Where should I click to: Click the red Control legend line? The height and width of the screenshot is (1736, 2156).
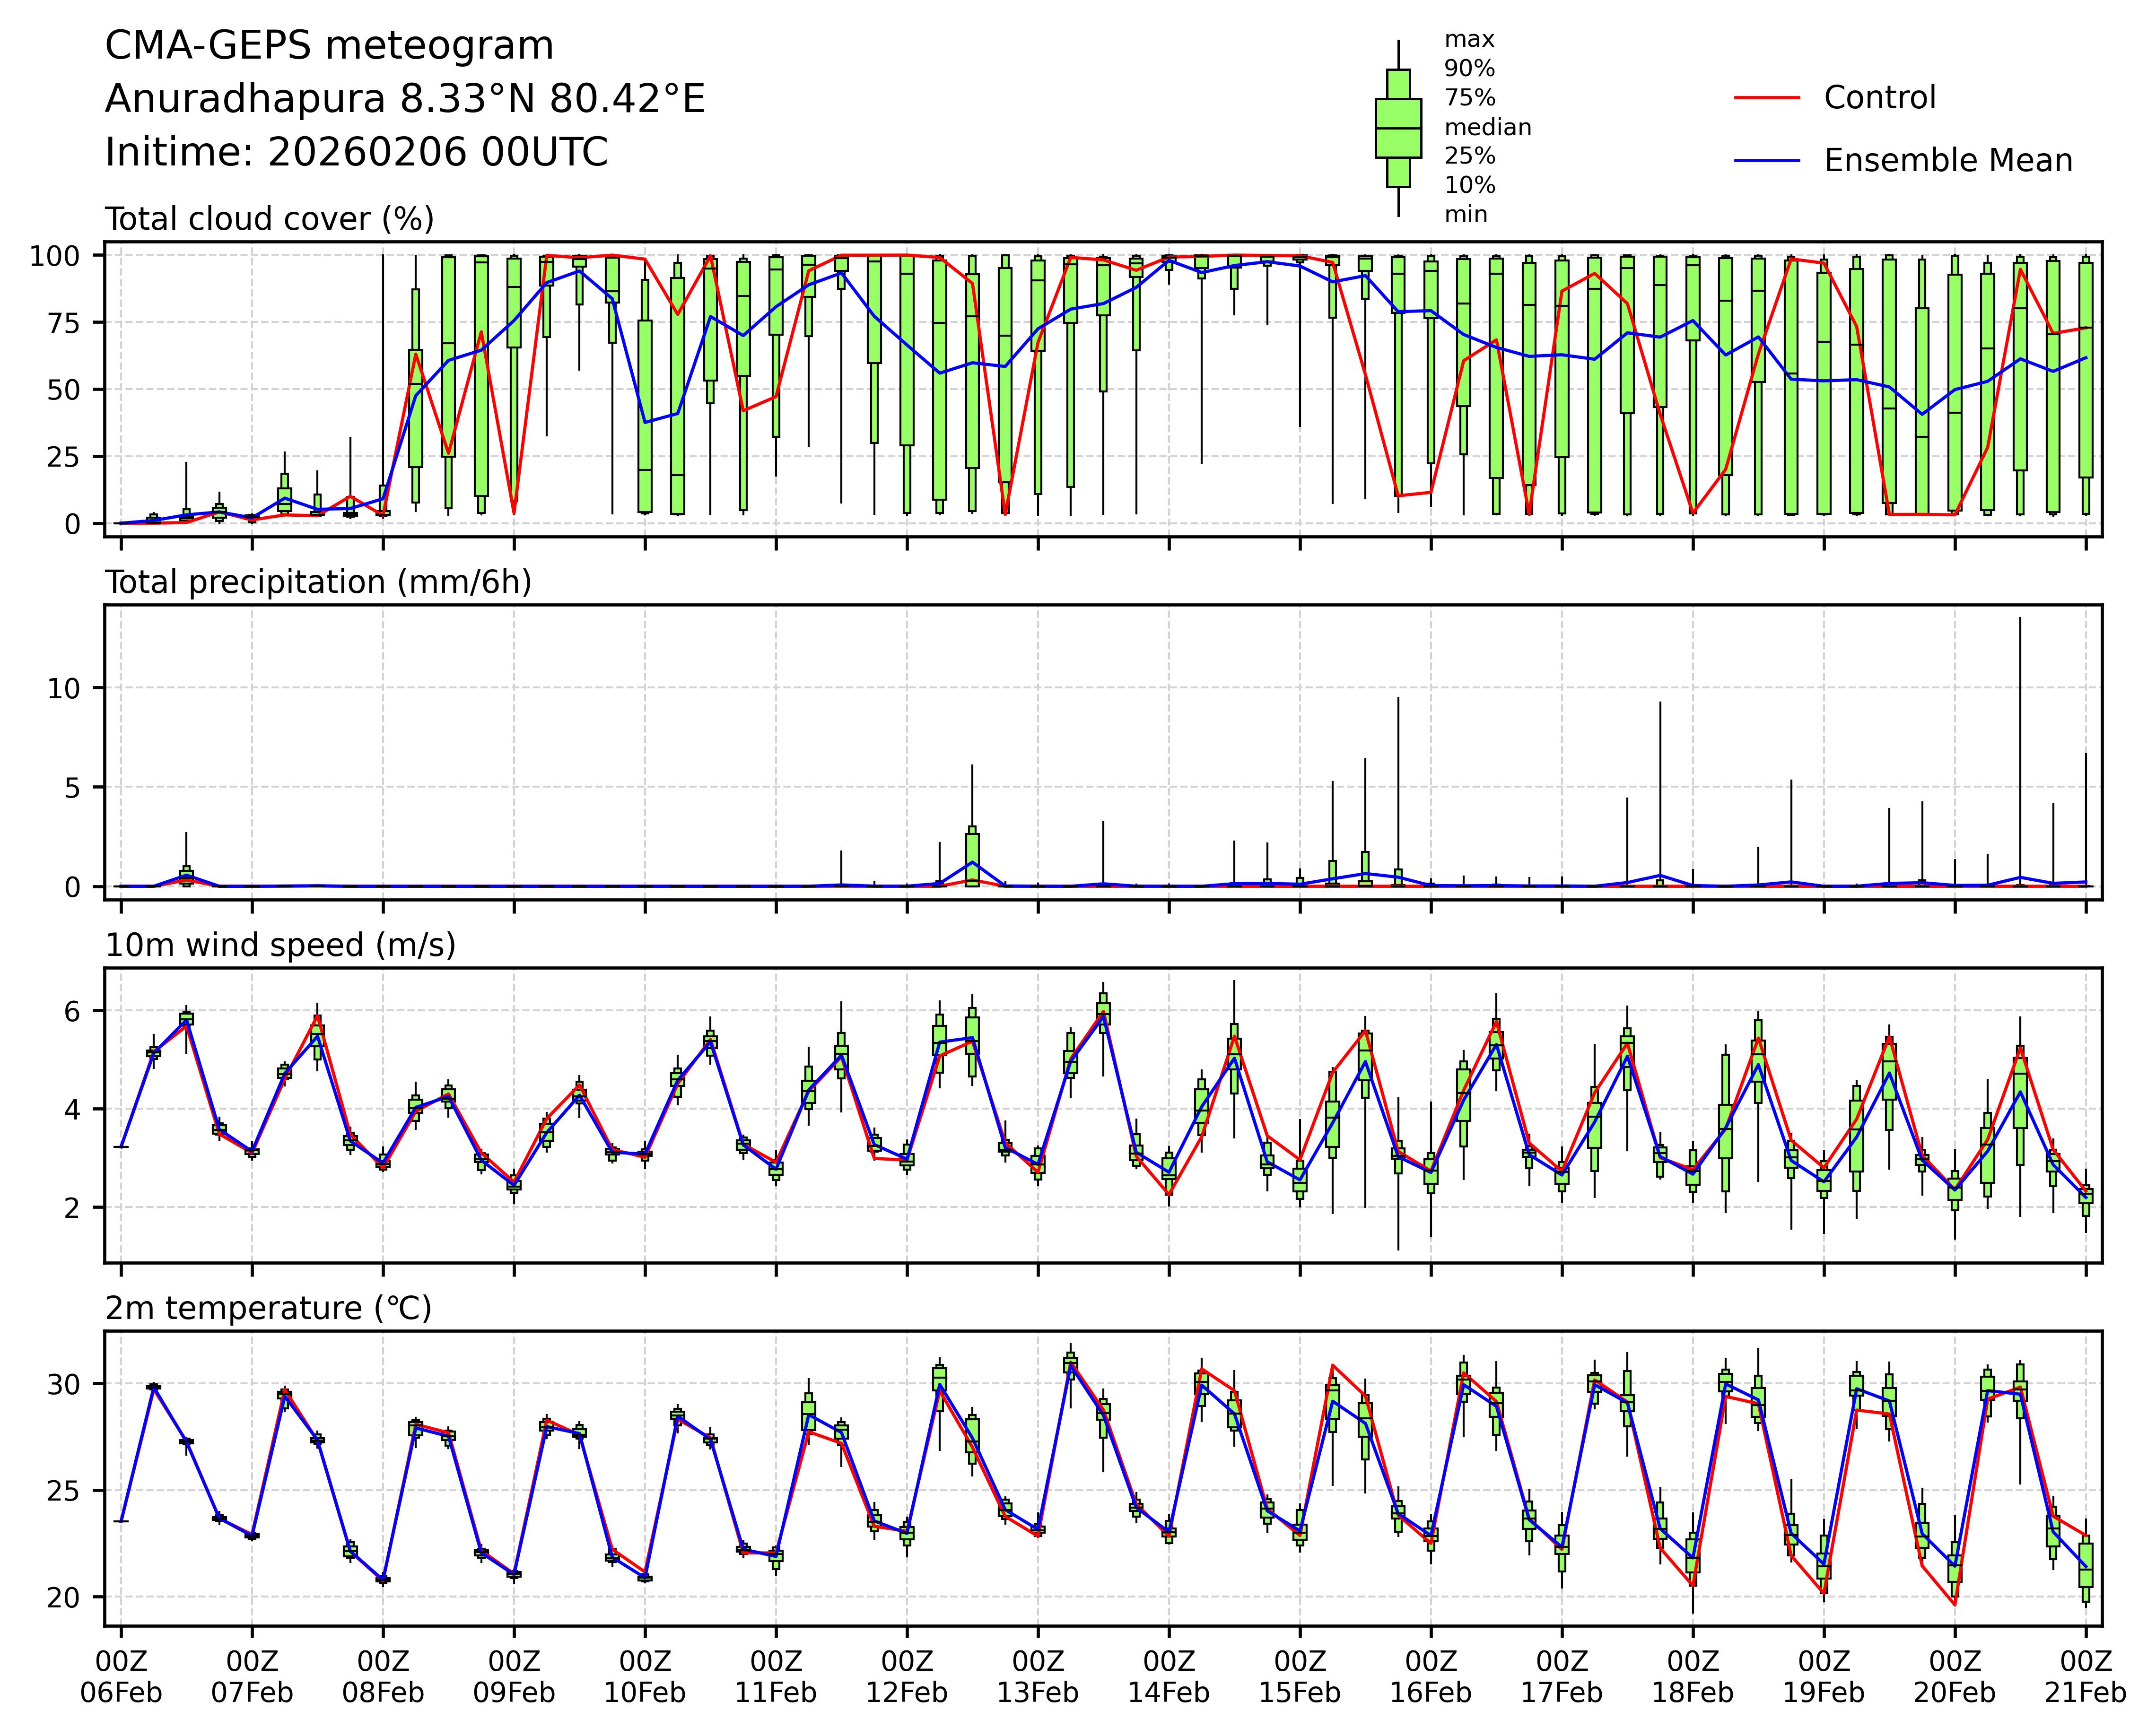coord(1767,98)
